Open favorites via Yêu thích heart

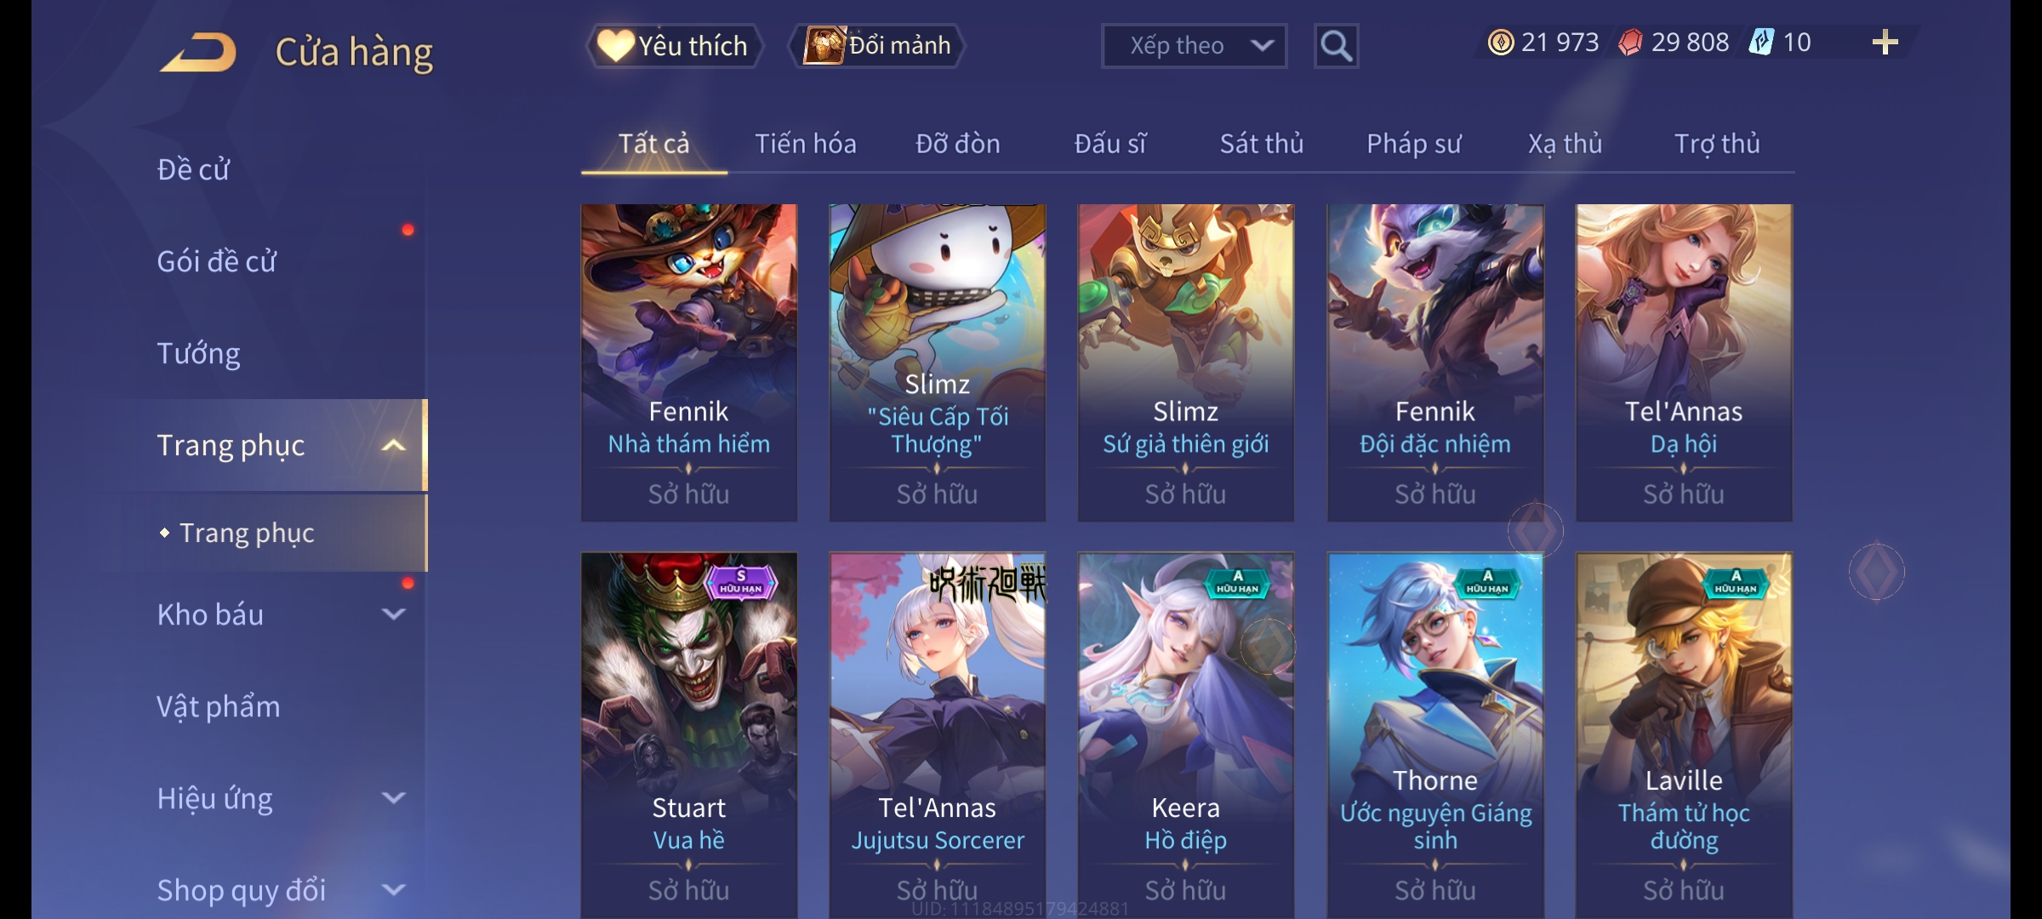(x=674, y=45)
